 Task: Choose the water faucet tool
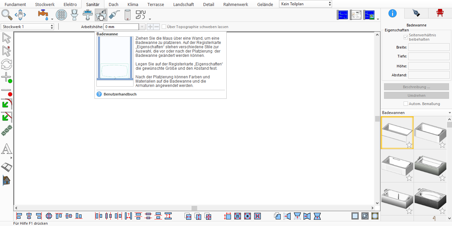tap(43, 15)
